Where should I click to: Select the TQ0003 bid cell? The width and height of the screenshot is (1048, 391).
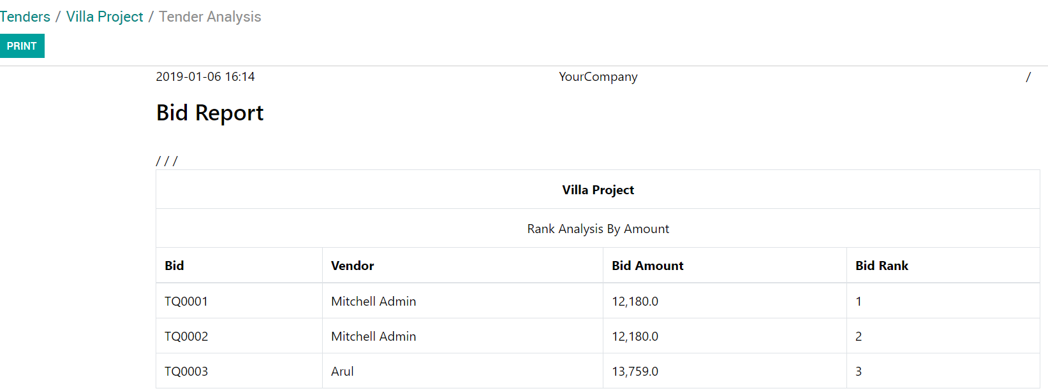click(x=186, y=371)
